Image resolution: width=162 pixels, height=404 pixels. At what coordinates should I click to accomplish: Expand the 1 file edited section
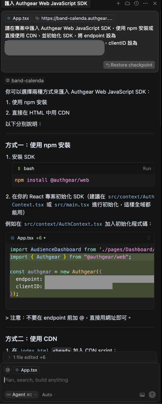tap(27, 357)
